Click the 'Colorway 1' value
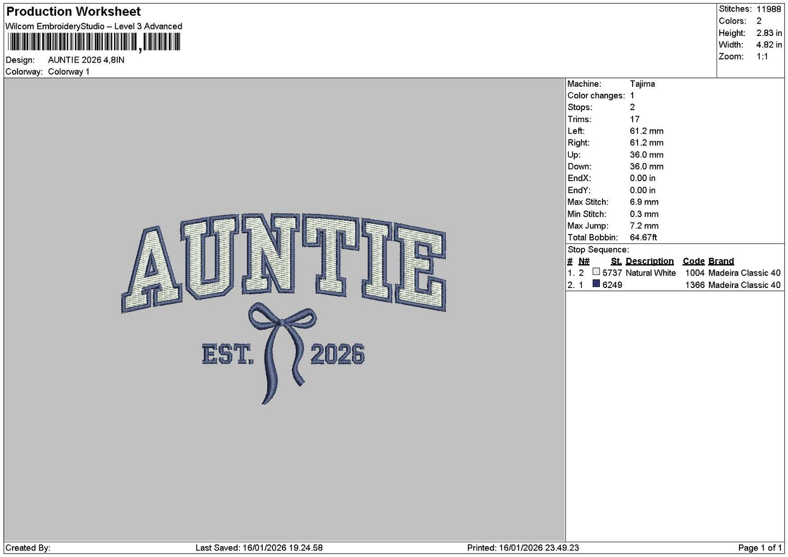This screenshot has width=788, height=557. [x=69, y=72]
